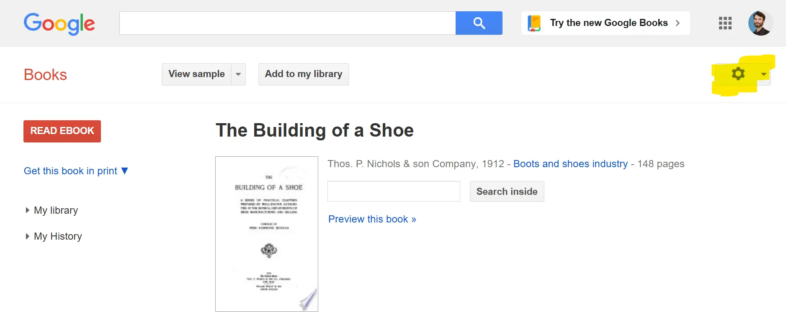The width and height of the screenshot is (786, 331).
Task: Expand the My library section
Action: pyautogui.click(x=28, y=210)
